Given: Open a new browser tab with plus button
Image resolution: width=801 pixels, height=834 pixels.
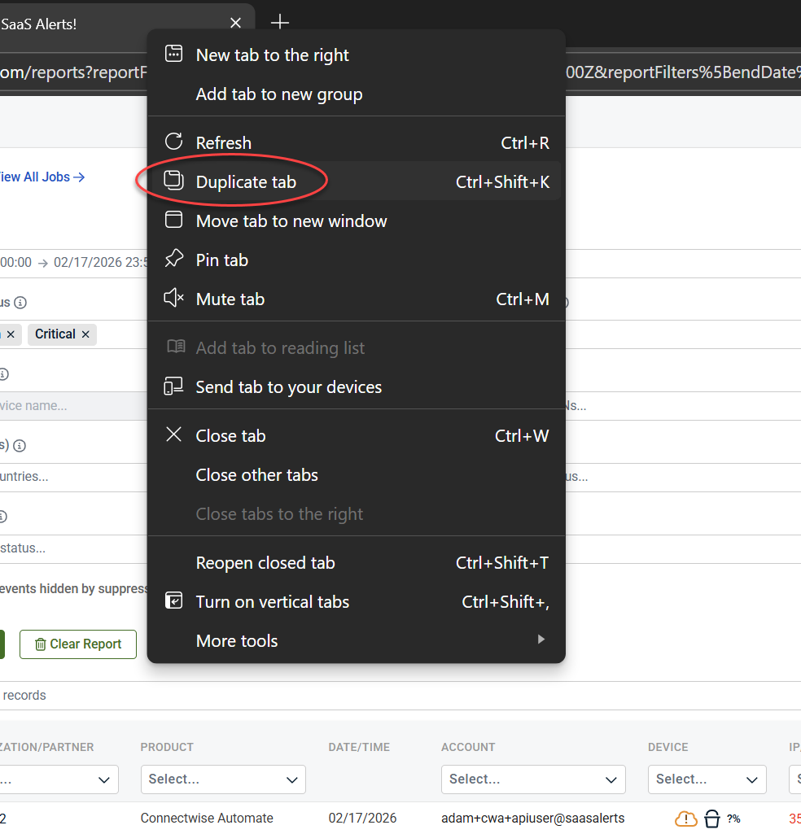Looking at the screenshot, I should tap(279, 23).
